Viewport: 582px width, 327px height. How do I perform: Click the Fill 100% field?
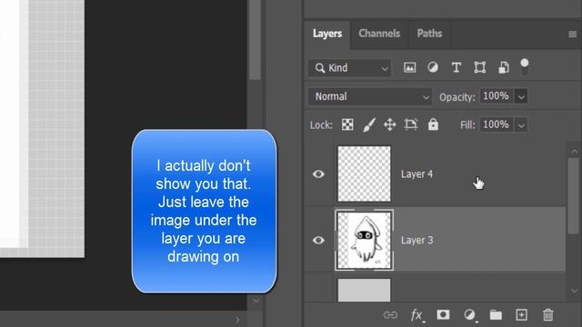[496, 124]
